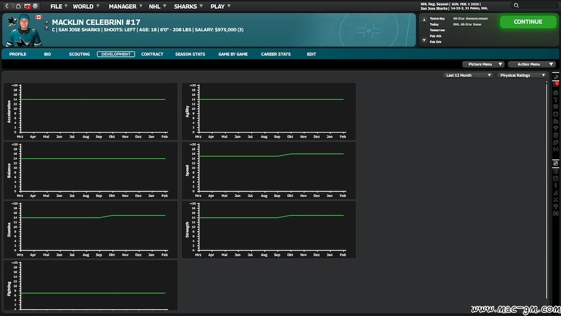
Task: Switch to the BIO tab
Action: (x=47, y=54)
